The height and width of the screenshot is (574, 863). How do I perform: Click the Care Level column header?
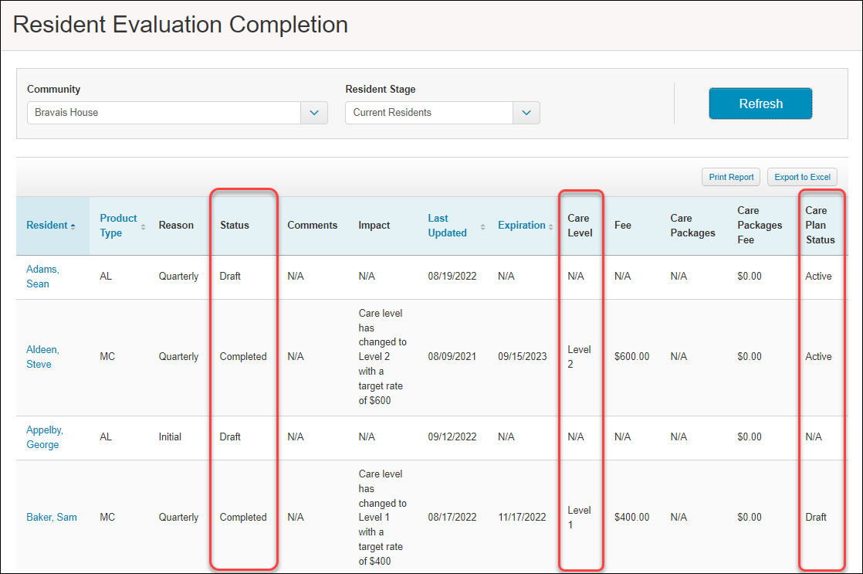pos(580,226)
